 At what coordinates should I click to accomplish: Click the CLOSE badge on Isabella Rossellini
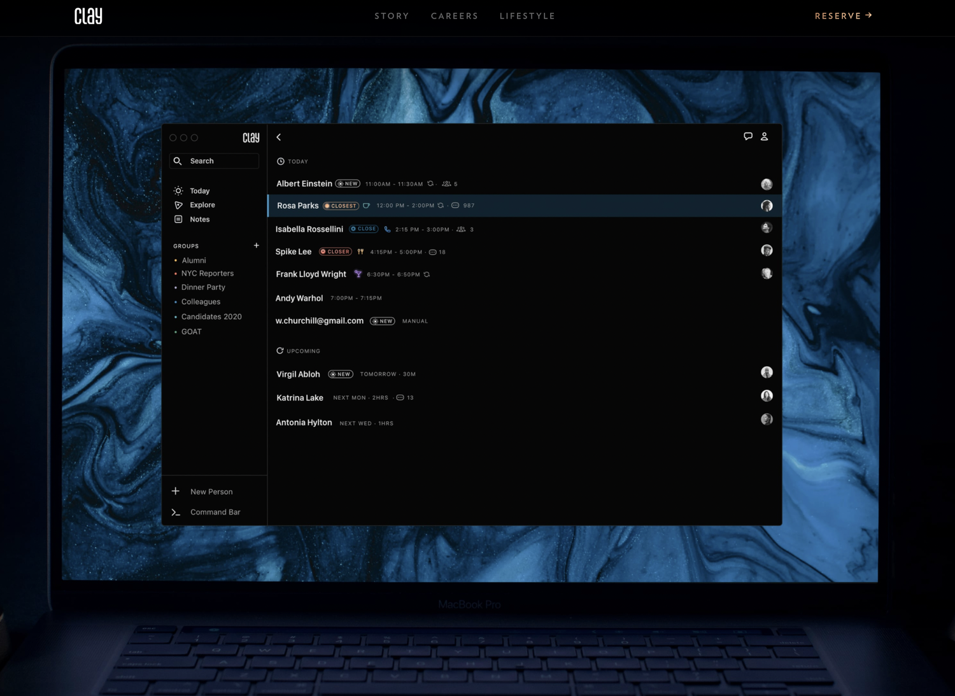click(x=364, y=229)
